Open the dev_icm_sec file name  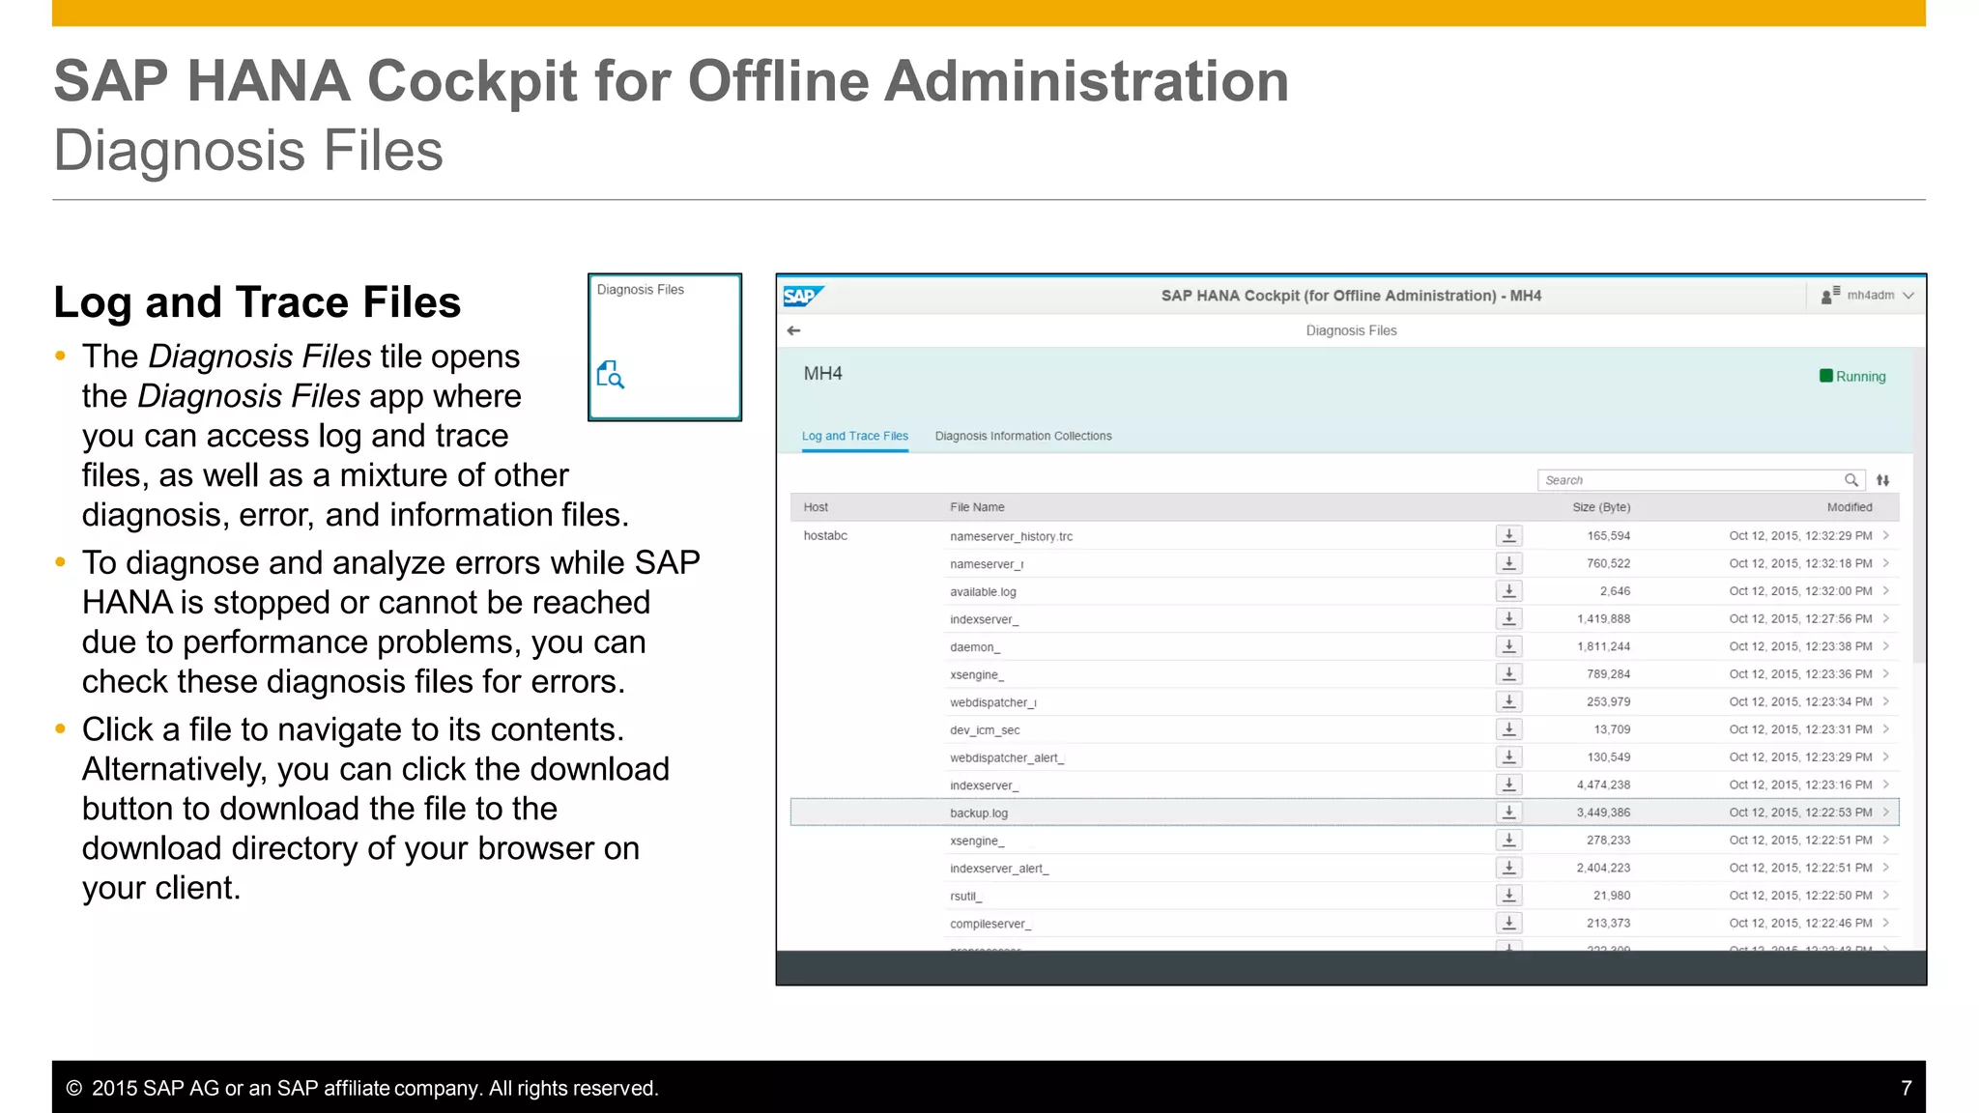tap(985, 730)
